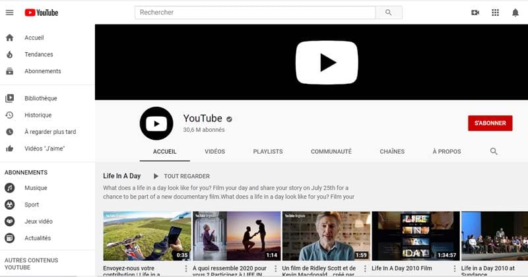
Task: Click the "Envoyez-nous votre" video title
Action: [129, 268]
